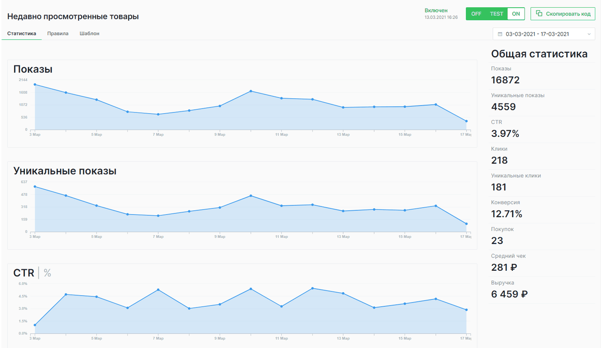Click the 6.0% axis label on CTR chart

pyautogui.click(x=23, y=284)
